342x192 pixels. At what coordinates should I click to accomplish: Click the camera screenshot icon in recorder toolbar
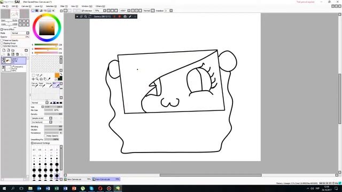[125, 17]
